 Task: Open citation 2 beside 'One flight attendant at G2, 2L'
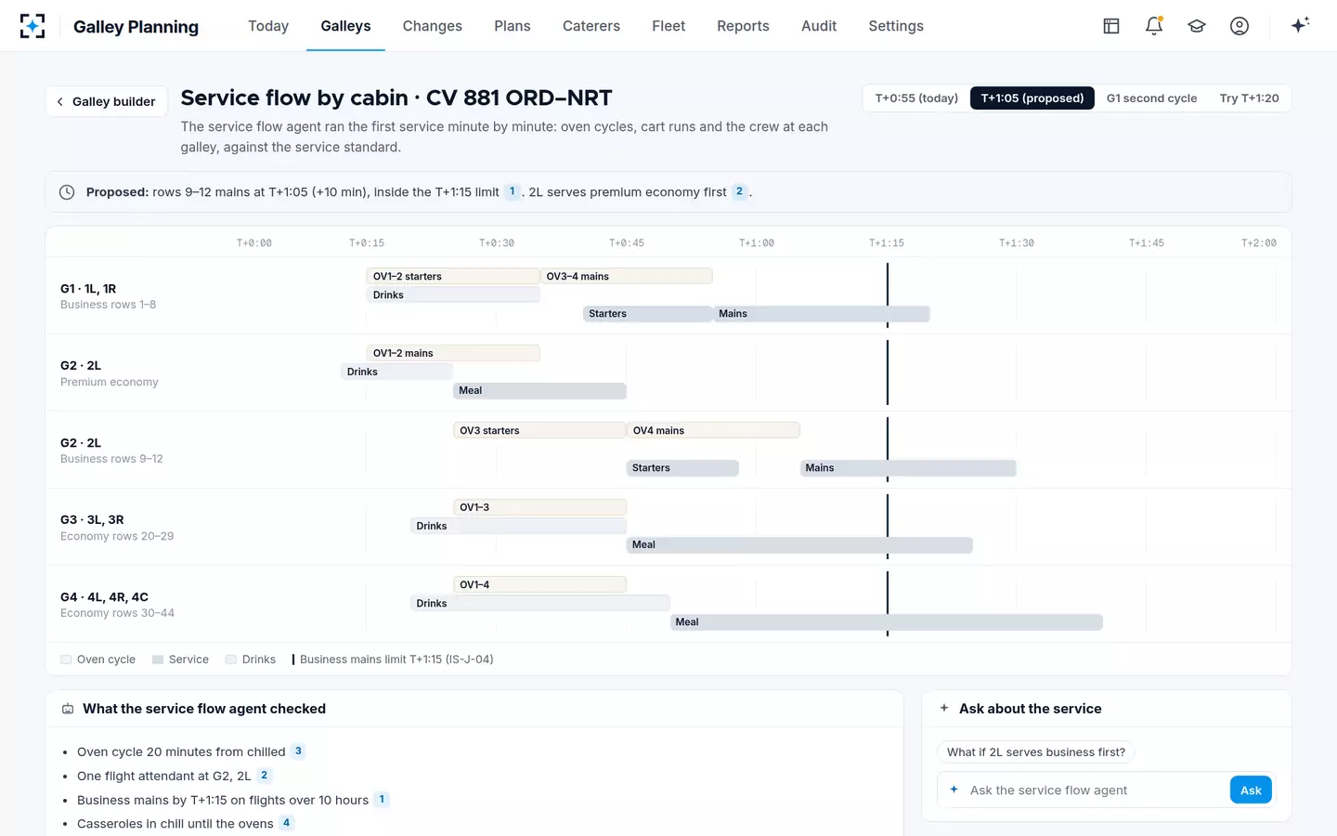[x=264, y=776]
